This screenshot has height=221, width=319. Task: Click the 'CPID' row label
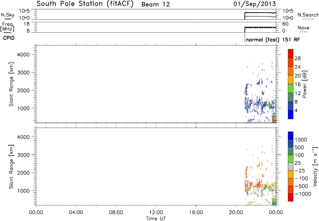point(9,38)
